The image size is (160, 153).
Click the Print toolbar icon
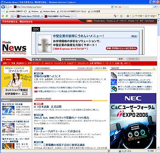pyautogui.click(x=128, y=16)
